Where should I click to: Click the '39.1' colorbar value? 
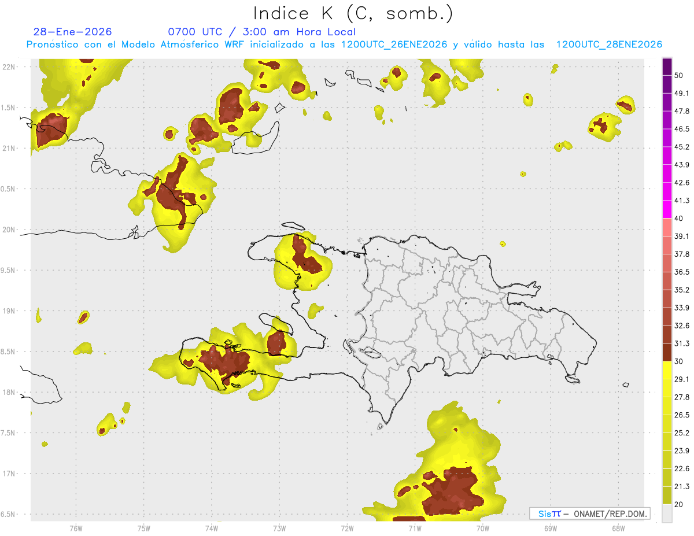click(682, 236)
